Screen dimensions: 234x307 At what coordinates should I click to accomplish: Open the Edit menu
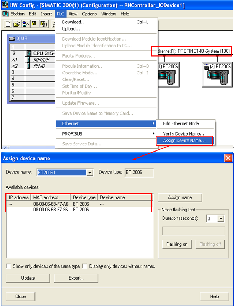tap(32, 14)
